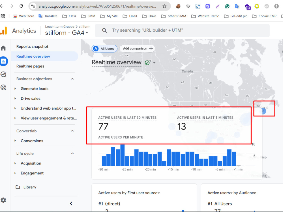The image size is (283, 212).
Task: Click the browser address bar URL
Action: tap(97, 6)
